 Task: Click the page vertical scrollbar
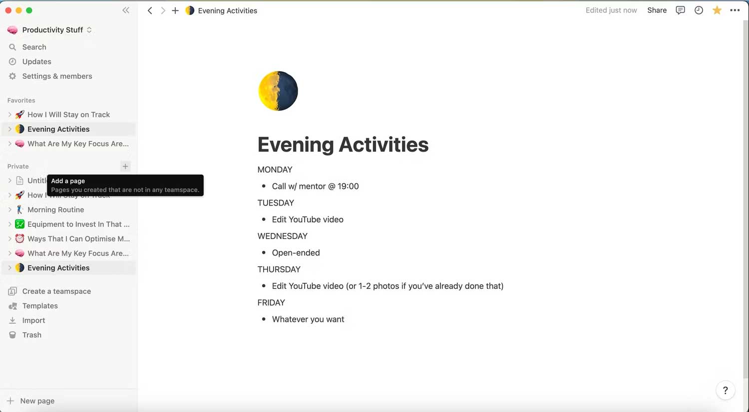[x=746, y=200]
